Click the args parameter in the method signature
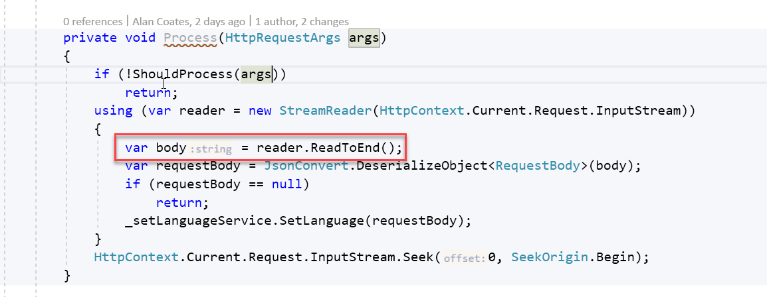This screenshot has width=767, height=297. [364, 38]
